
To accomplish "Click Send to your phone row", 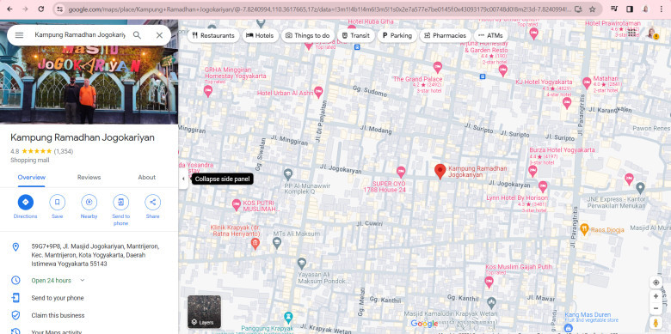I will pos(89,298).
